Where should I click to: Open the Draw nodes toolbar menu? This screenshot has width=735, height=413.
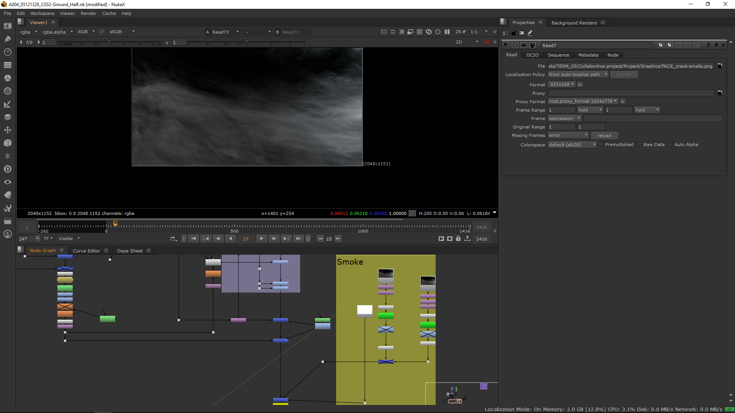(7, 39)
